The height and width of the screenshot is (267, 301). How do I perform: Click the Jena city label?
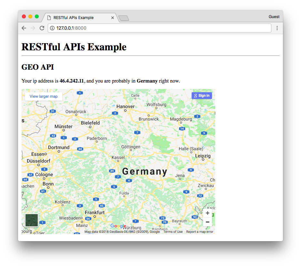[180, 175]
